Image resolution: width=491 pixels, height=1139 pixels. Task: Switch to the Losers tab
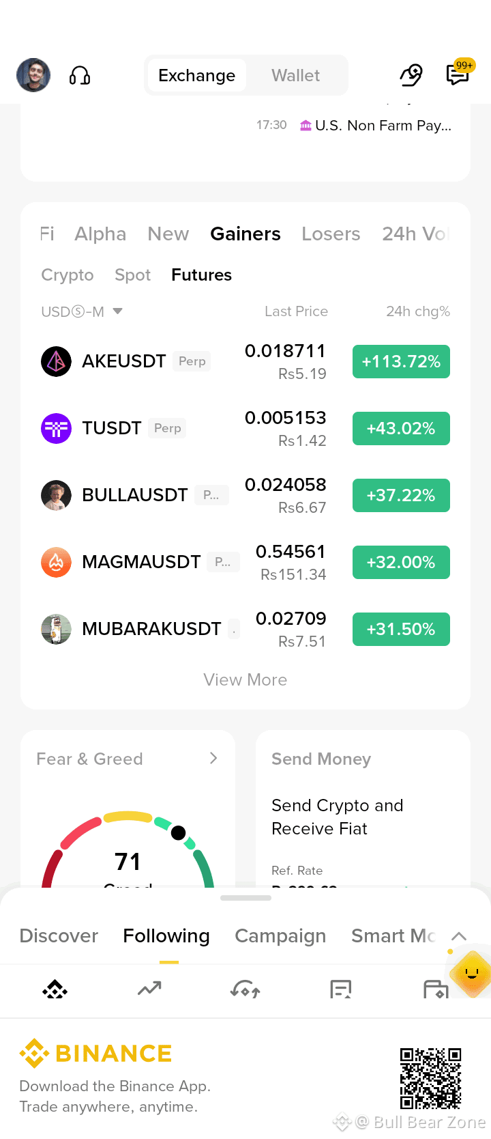click(331, 234)
